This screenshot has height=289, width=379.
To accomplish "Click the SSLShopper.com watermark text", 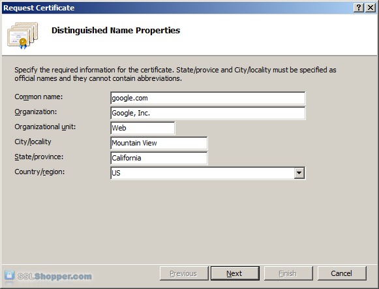I will click(55, 276).
